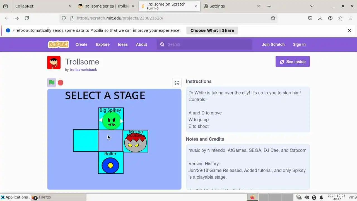Screen dimensions: 357x201
Task: Dismiss the Firefox data notification bar
Action: (x=349, y=30)
